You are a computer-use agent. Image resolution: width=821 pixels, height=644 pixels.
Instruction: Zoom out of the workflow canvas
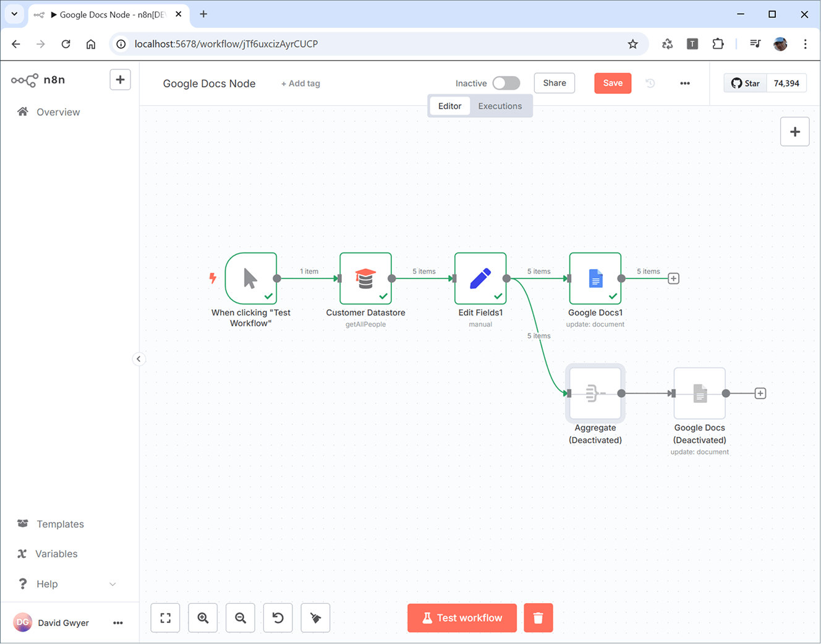coord(240,618)
